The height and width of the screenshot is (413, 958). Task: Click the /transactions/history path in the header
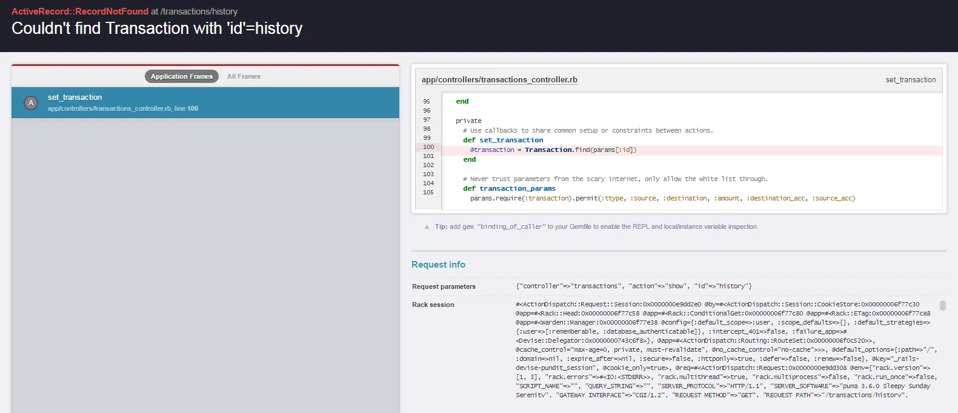199,12
